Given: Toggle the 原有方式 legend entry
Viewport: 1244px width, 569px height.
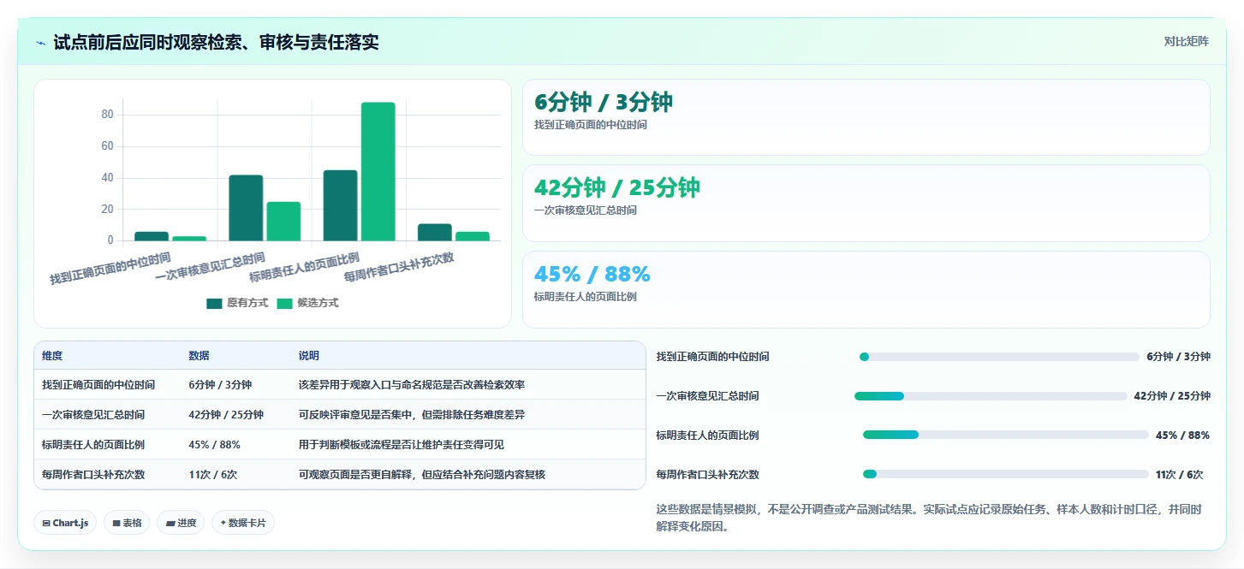Looking at the screenshot, I should 237,303.
